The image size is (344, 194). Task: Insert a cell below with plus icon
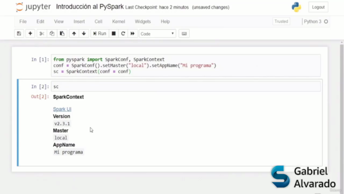(30, 33)
